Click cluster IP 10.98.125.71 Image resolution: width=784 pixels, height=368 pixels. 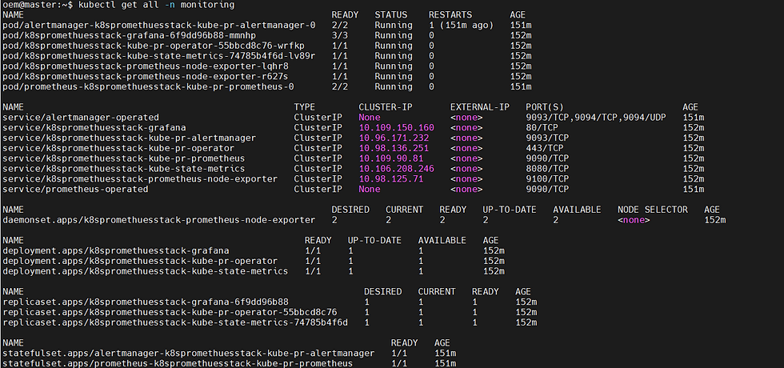coord(391,179)
